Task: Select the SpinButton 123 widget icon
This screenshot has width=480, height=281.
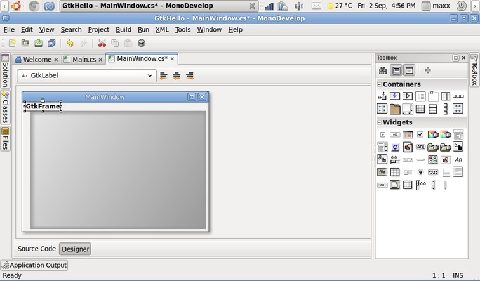Action: (433, 173)
